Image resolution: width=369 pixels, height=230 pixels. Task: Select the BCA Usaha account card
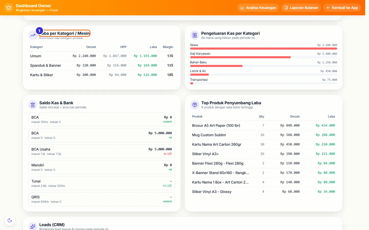tap(102, 151)
